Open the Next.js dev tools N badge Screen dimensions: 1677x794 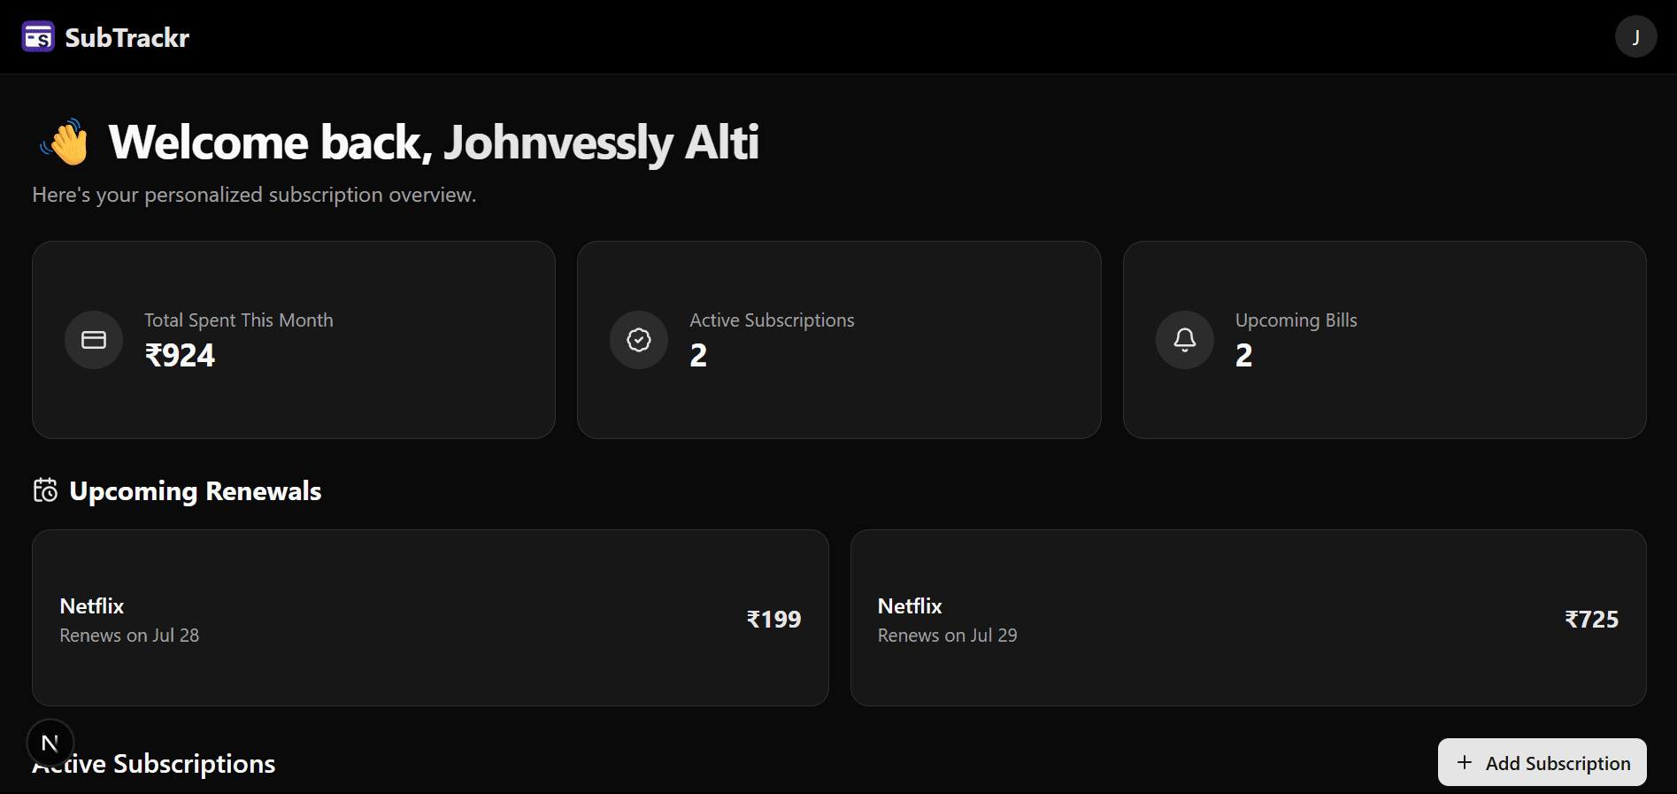[50, 743]
